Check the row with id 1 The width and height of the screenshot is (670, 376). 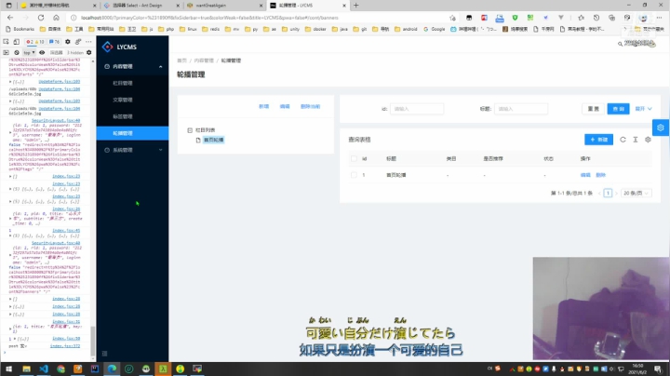(x=354, y=175)
